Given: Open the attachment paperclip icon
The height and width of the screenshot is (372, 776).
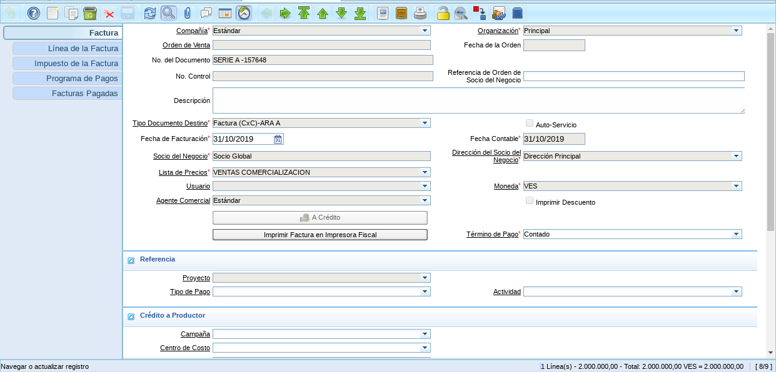Looking at the screenshot, I should 187,13.
